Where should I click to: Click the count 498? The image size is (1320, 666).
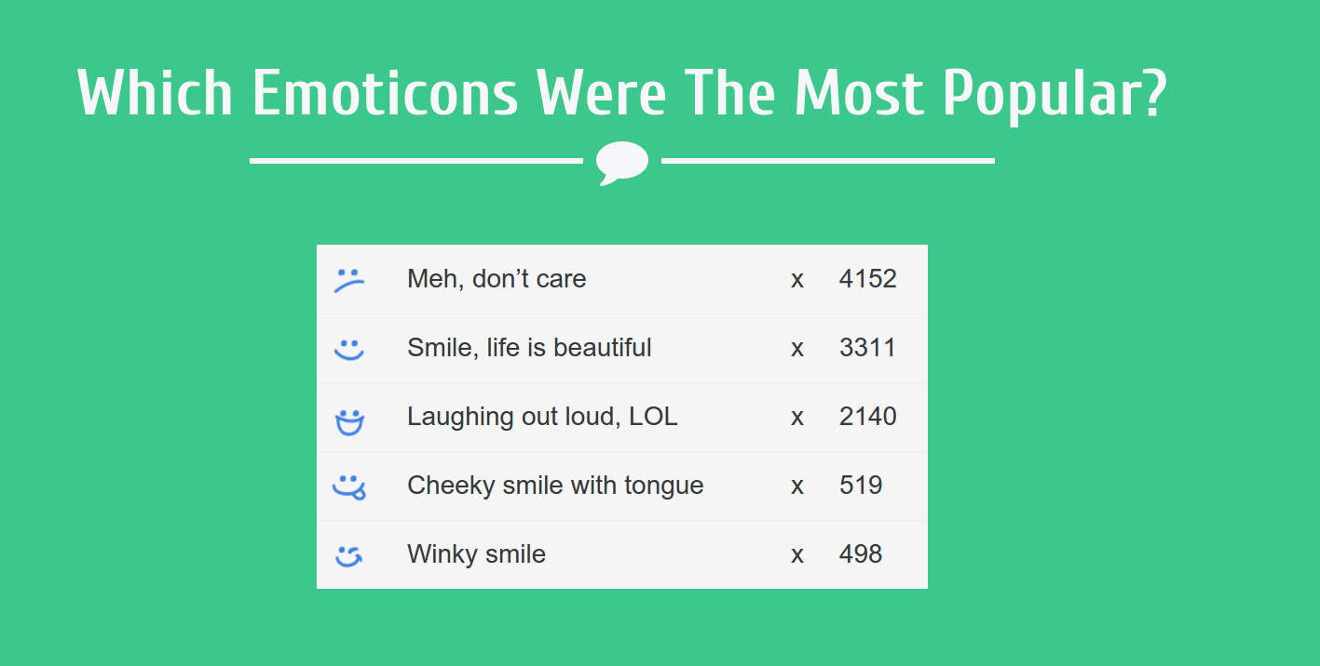(x=861, y=554)
